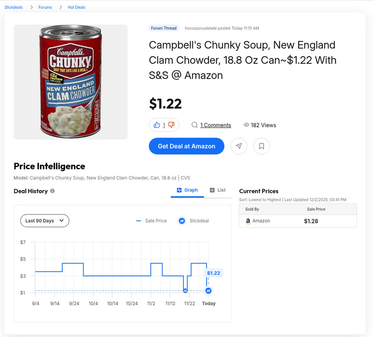This screenshot has width=374, height=337.
Task: Open the Last 90 Days dropdown
Action: [45, 221]
